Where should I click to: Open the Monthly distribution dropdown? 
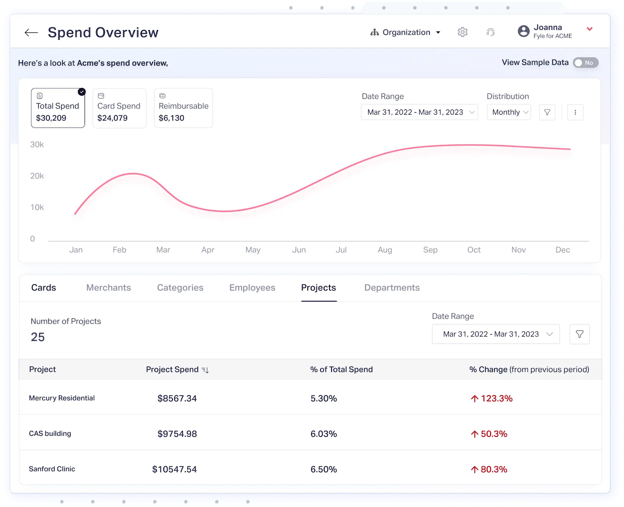click(509, 112)
